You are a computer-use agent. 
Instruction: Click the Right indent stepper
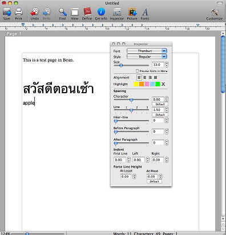(167, 160)
